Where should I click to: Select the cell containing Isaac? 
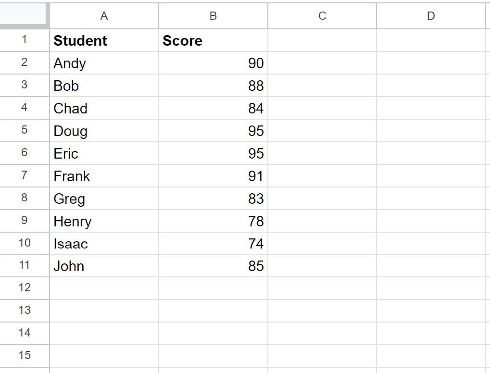click(103, 243)
